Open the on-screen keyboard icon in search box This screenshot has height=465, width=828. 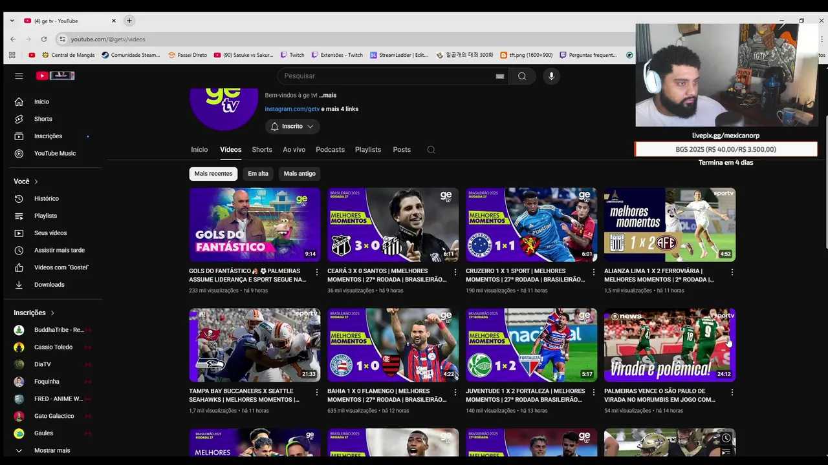499,76
